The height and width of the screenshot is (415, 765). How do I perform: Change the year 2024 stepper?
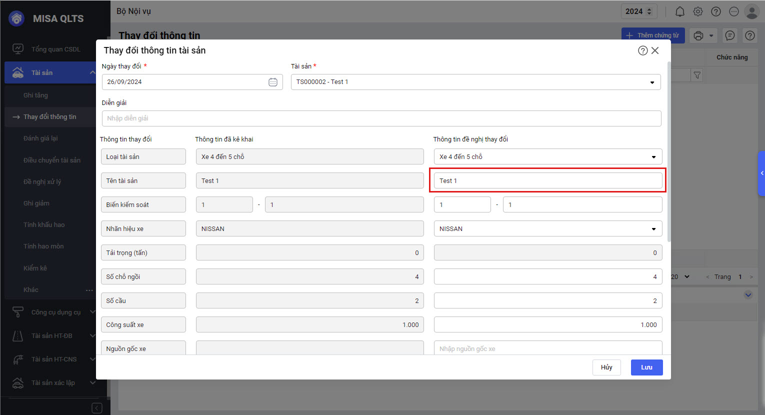649,11
